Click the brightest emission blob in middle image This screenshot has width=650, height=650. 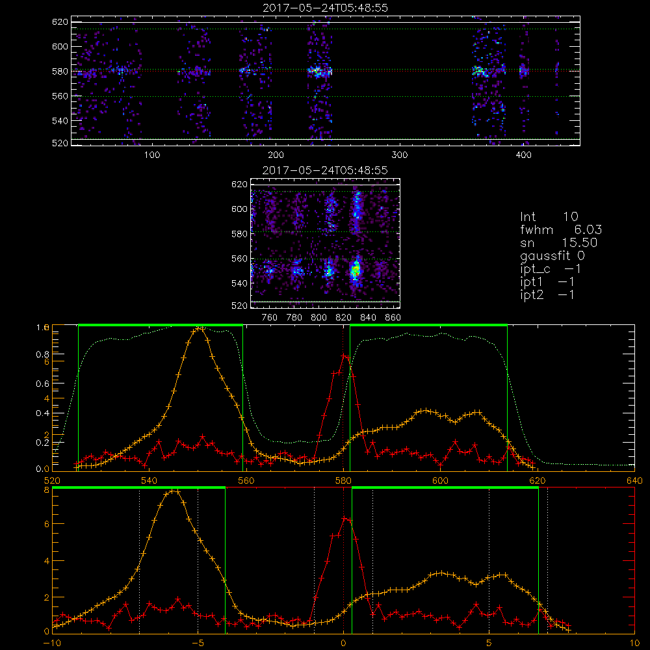355,270
